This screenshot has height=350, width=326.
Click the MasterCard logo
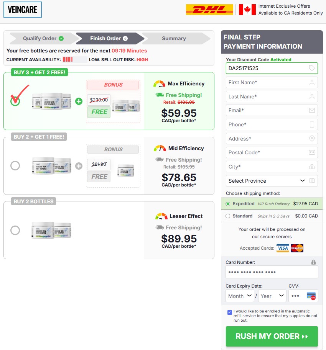tap(297, 248)
